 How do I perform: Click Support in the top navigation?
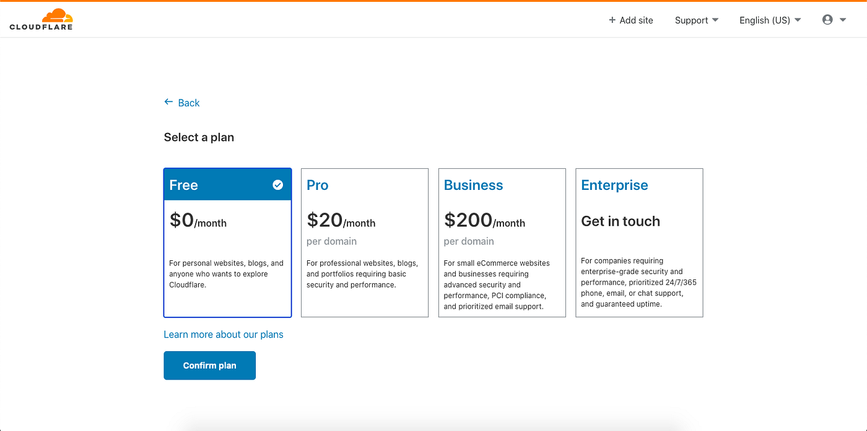tap(691, 20)
